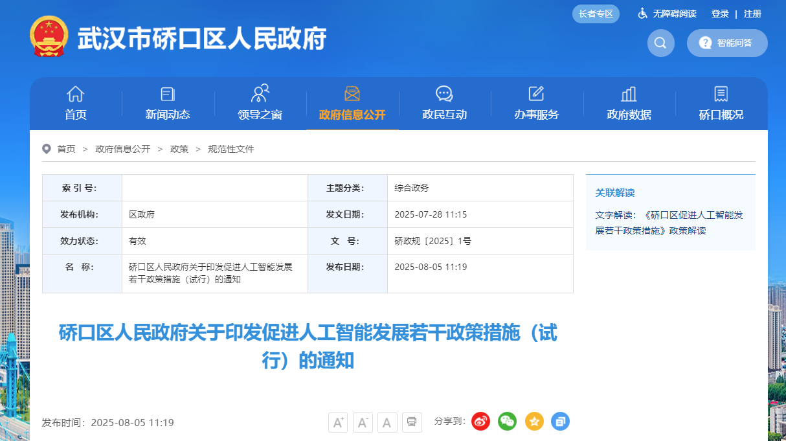Share article via WeChat icon

click(507, 422)
